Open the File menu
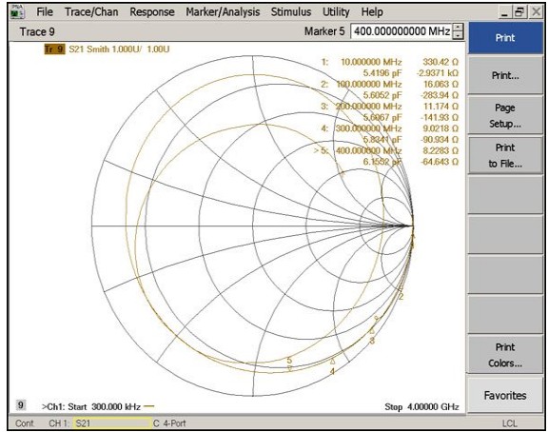This screenshot has height=432, width=548. [x=45, y=12]
